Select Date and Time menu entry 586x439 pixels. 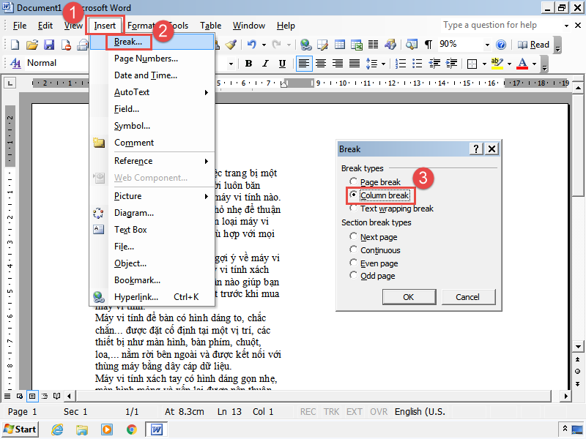[x=152, y=75]
